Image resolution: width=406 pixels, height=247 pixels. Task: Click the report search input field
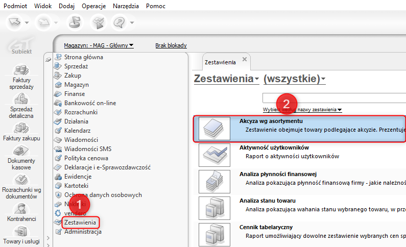click(x=334, y=98)
